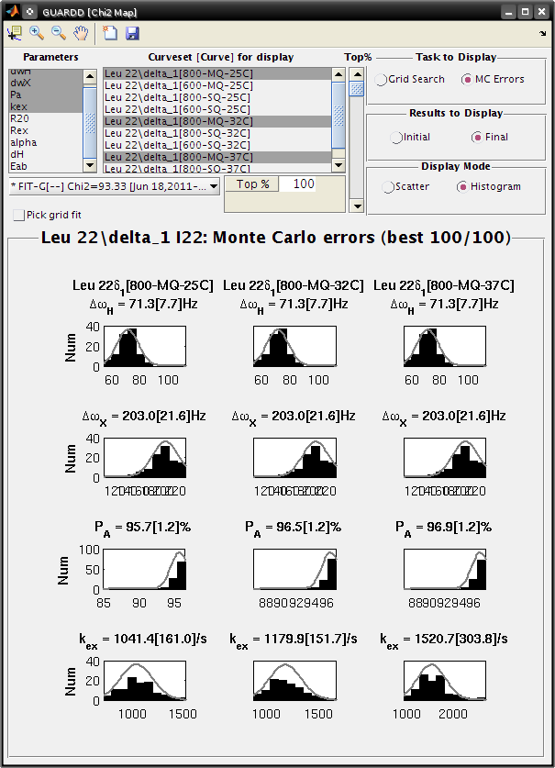555x768 pixels.
Task: Open the FIT-G Chi2=93.33 dropdown
Action: pyautogui.click(x=114, y=186)
